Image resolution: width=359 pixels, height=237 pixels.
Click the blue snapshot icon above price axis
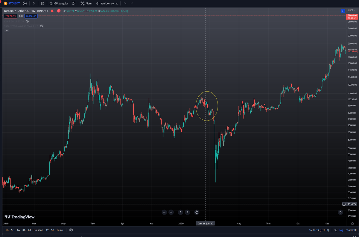343,11
